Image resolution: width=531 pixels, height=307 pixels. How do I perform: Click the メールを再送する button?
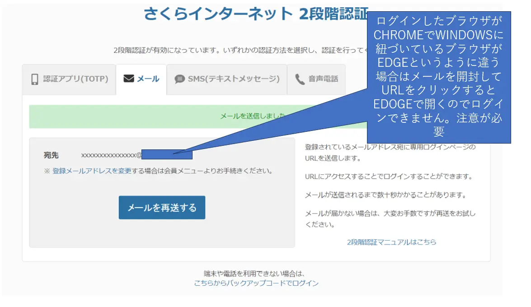coord(162,208)
